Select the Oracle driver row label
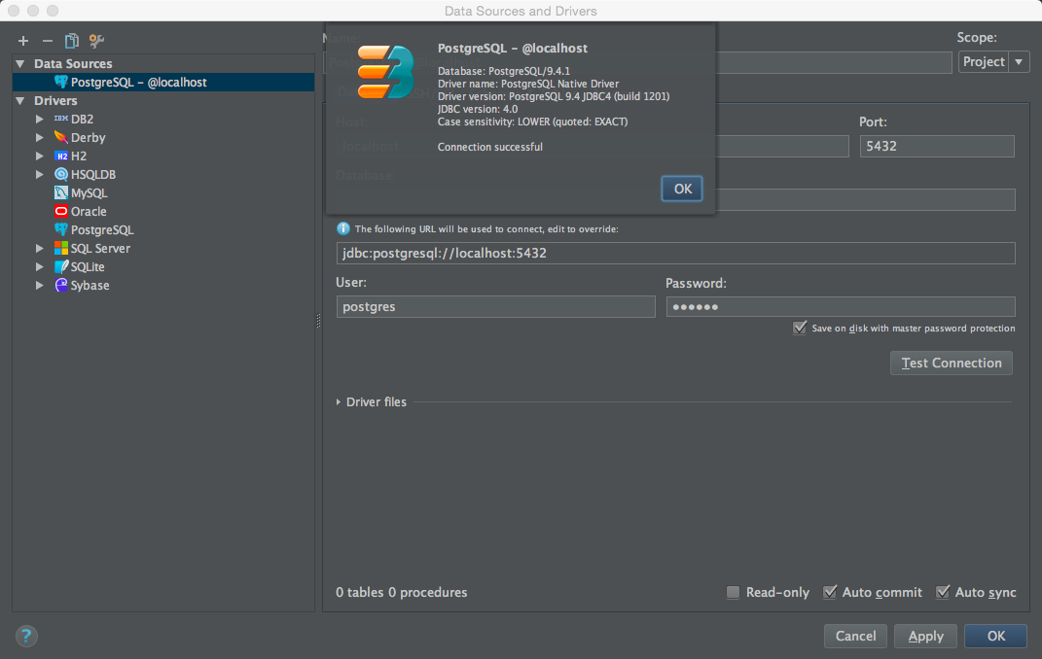 89,211
